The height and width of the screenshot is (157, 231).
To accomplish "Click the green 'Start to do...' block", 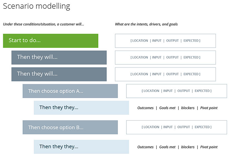I will 51,41.
